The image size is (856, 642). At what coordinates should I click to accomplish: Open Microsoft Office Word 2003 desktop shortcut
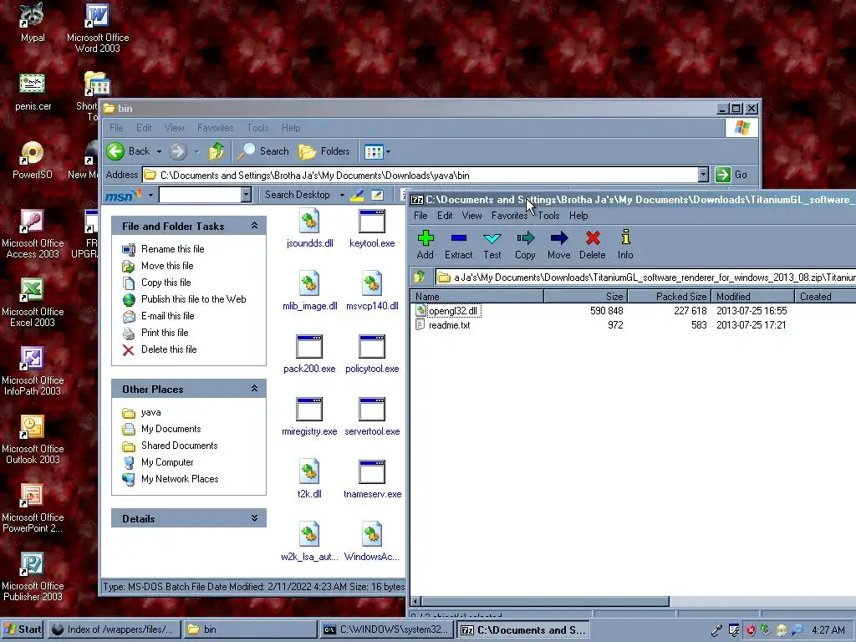98,28
